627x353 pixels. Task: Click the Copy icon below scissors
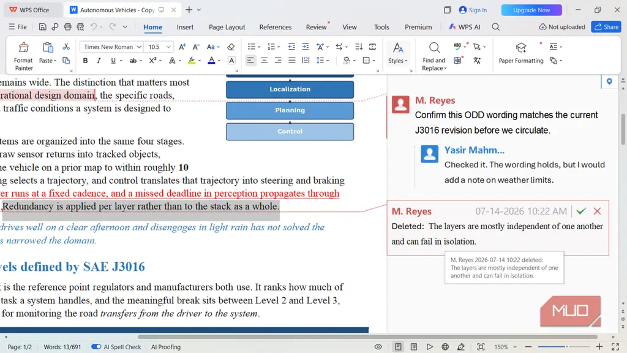(x=66, y=61)
